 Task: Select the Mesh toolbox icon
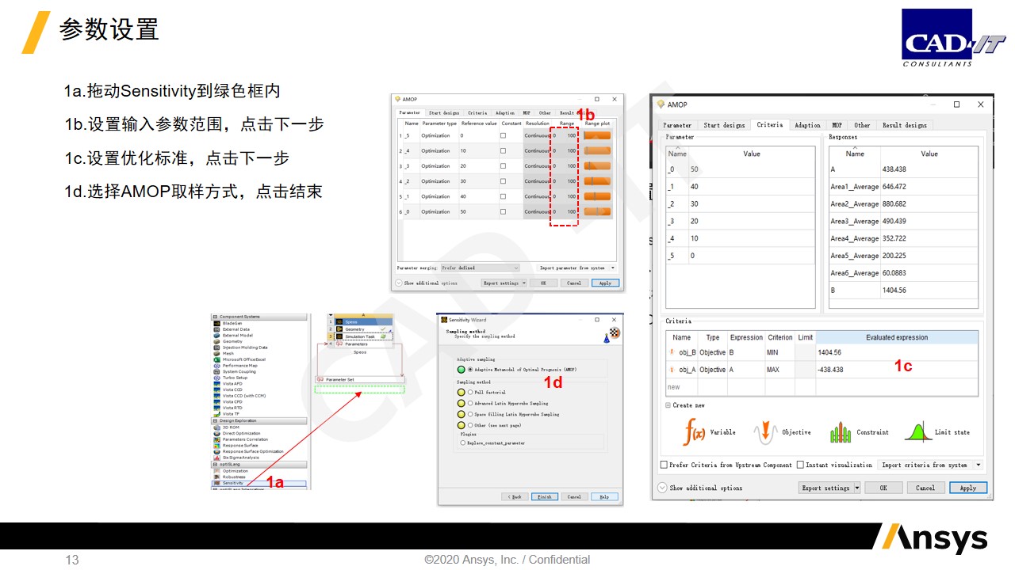(x=216, y=353)
